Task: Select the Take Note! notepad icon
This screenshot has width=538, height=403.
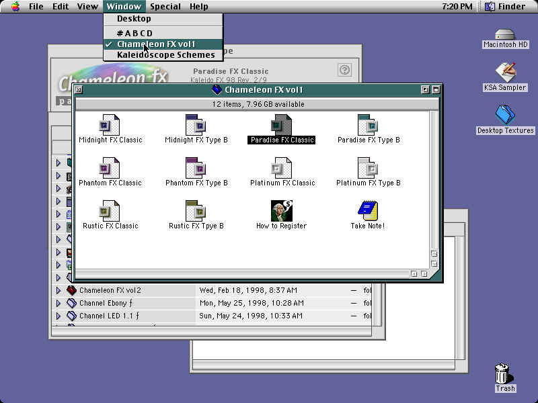Action: click(x=368, y=211)
